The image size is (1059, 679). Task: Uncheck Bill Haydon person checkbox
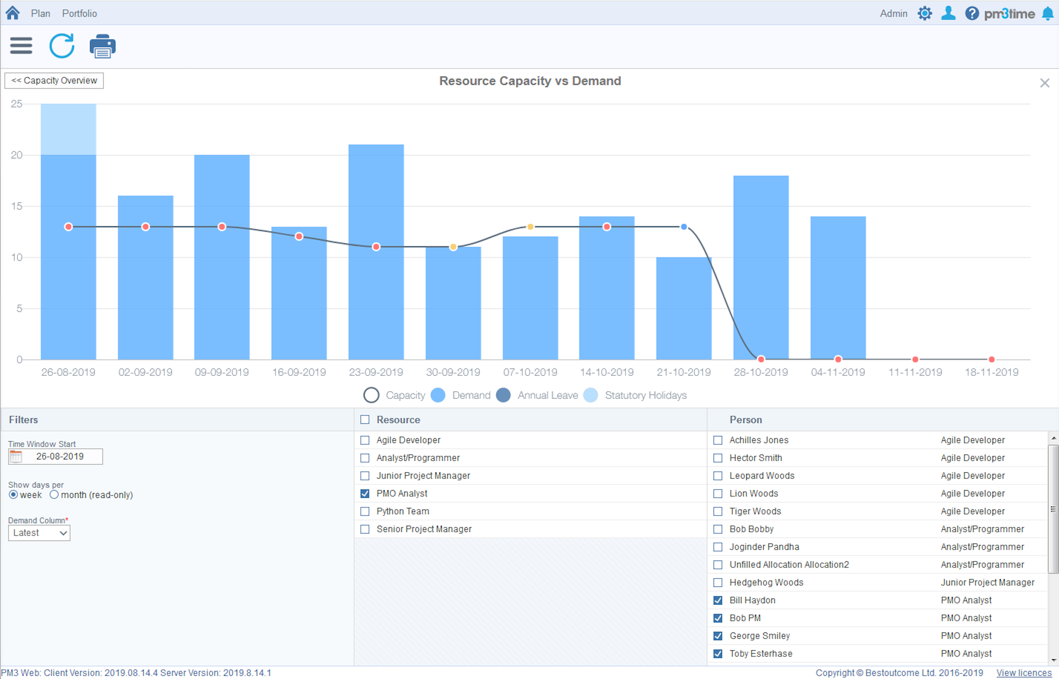(x=718, y=600)
